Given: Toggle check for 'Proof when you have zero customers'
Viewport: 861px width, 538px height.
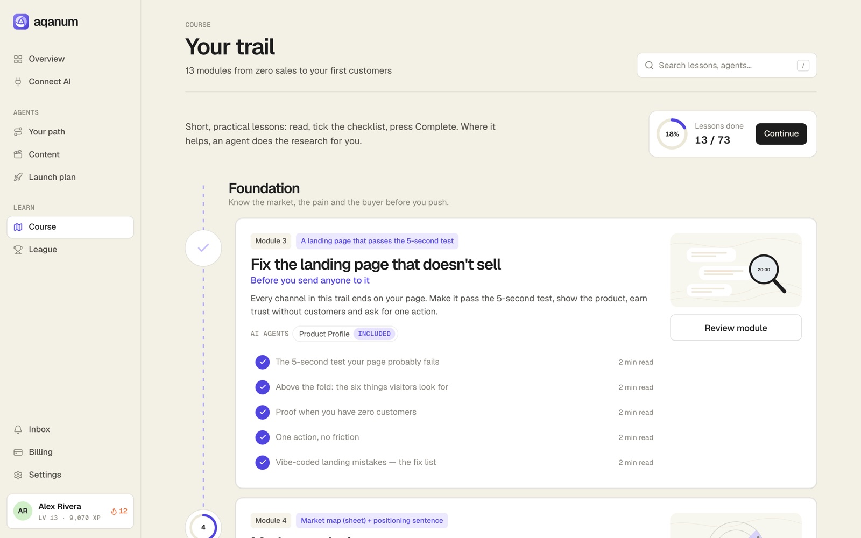Looking at the screenshot, I should point(263,412).
